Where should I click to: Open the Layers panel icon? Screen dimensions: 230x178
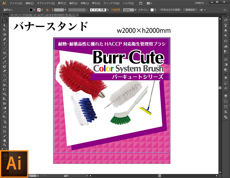coord(226,96)
